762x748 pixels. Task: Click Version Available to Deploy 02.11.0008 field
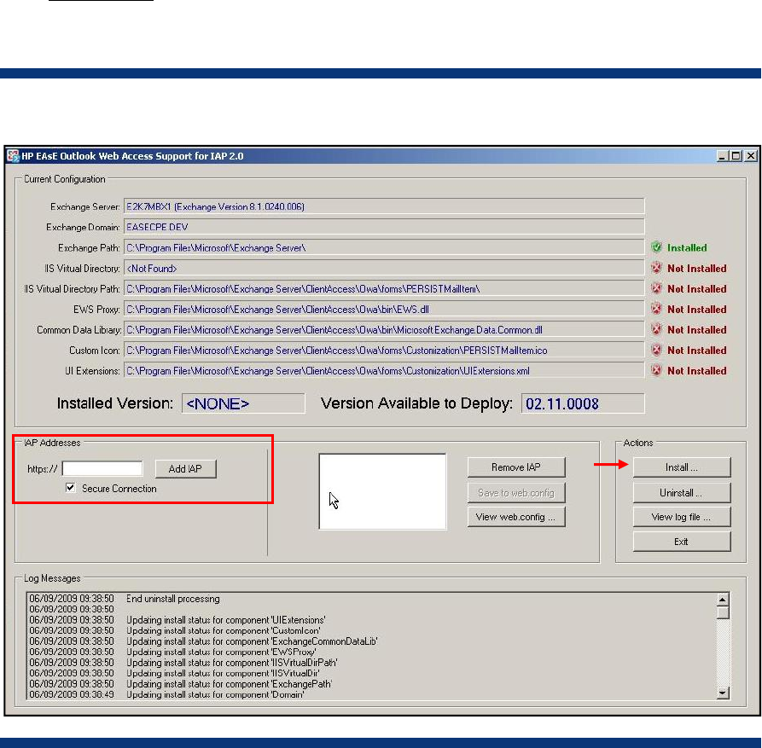[x=583, y=403]
